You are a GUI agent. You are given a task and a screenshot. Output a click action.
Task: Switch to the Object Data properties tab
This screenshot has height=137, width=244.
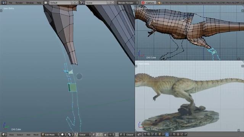tap(171, 134)
